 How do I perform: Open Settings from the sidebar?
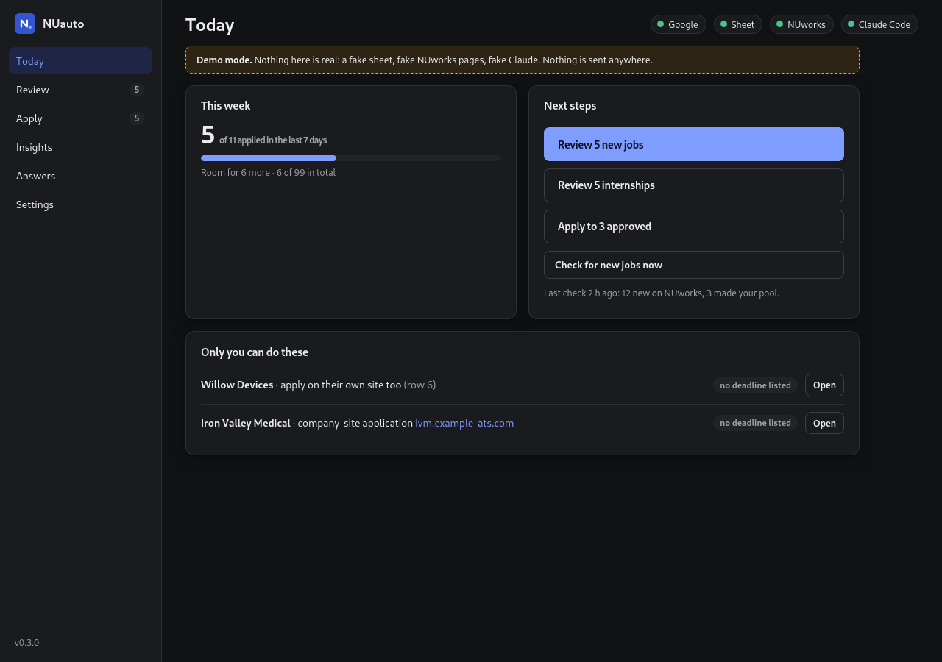80,204
